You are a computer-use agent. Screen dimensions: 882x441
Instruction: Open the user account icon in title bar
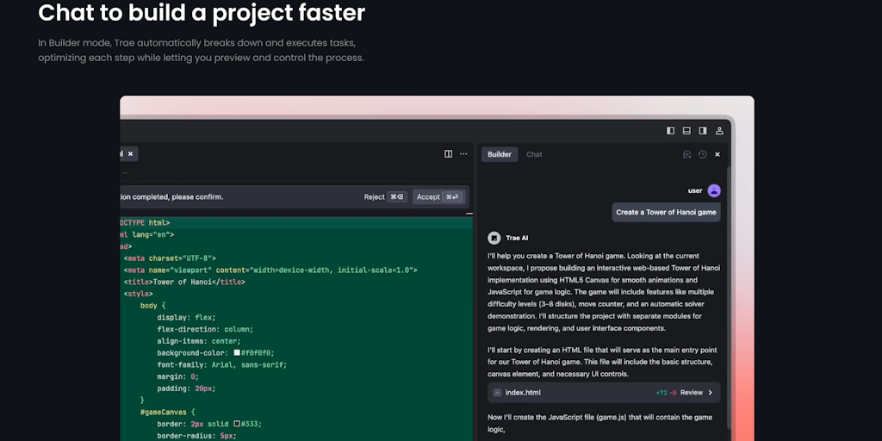(x=719, y=131)
